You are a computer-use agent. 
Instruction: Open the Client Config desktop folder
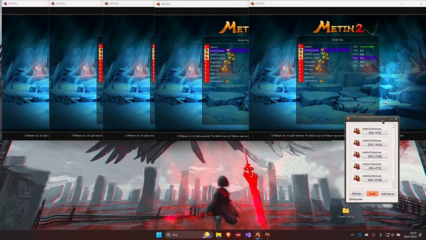pos(346,213)
